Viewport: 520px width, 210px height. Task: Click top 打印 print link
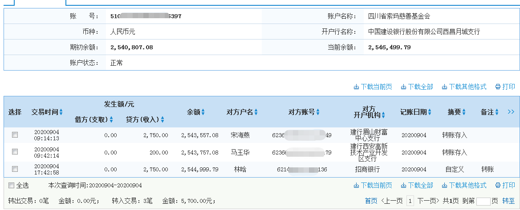point(505,87)
